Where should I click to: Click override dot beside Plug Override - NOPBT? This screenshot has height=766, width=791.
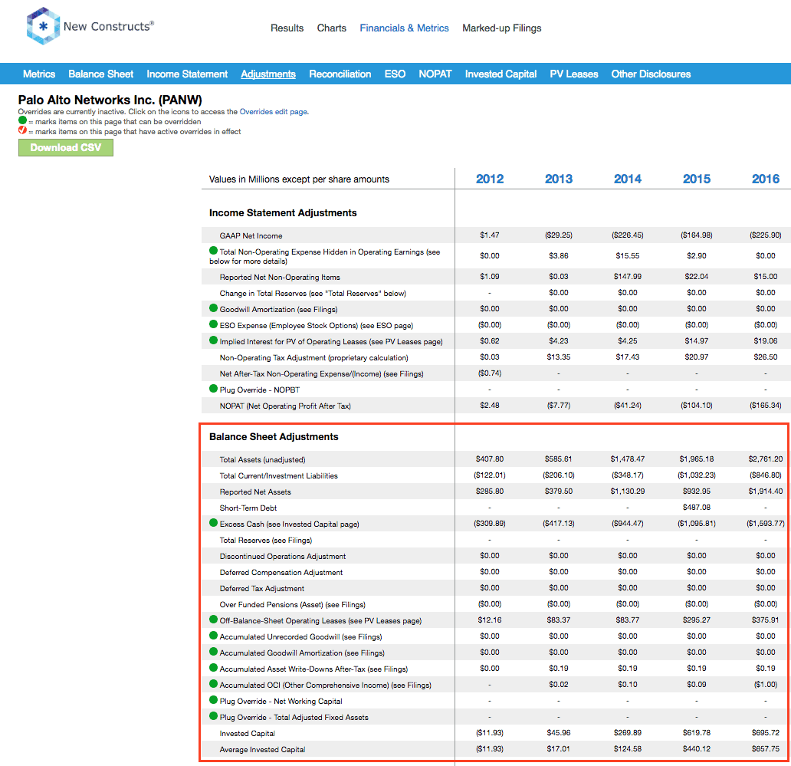tap(213, 389)
